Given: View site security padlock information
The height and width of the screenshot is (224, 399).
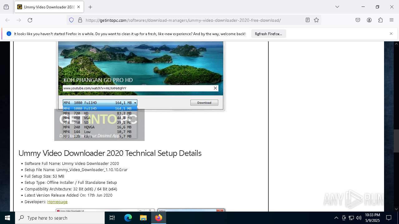Looking at the screenshot, I should coord(80,20).
